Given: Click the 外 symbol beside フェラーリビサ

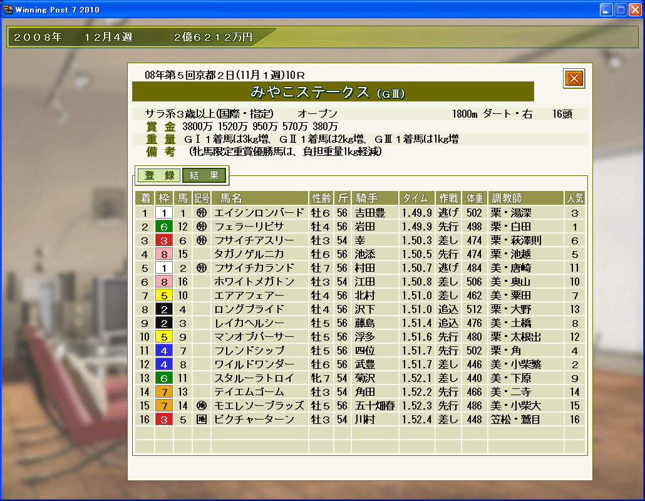Looking at the screenshot, I should (201, 227).
